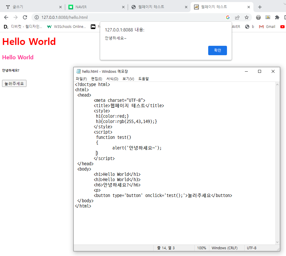
Task: Click the <?doctype html> line in Notepad
Action: 92,85
